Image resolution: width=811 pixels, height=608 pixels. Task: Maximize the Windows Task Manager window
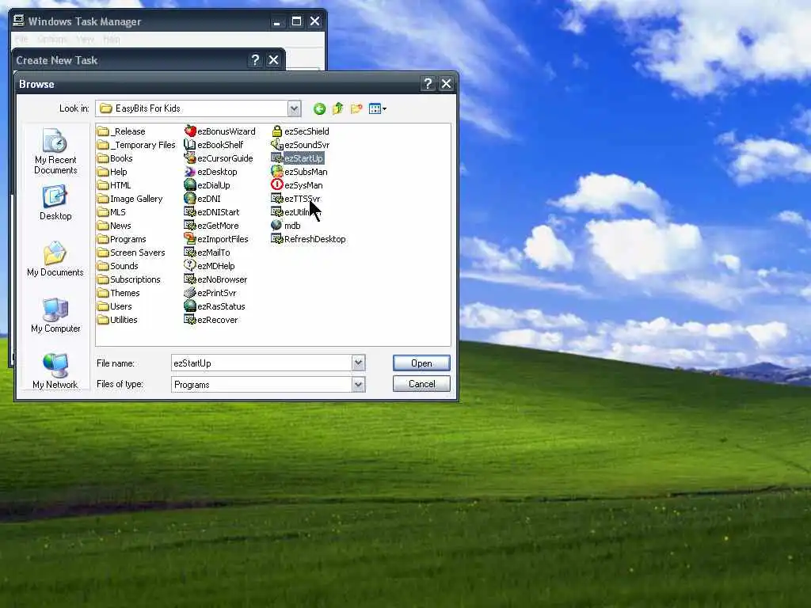click(296, 21)
